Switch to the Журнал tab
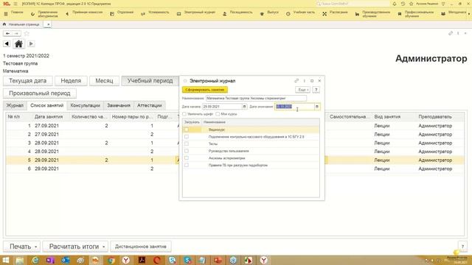Image resolution: width=472 pixels, height=265 pixels. coord(15,105)
